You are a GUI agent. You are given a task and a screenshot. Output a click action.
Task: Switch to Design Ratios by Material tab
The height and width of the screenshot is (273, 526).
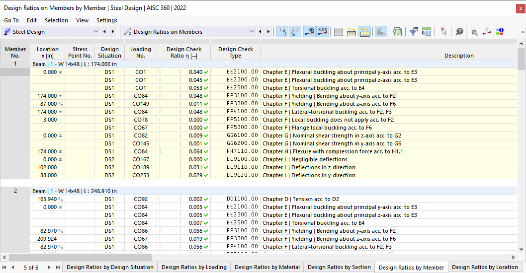click(267, 267)
